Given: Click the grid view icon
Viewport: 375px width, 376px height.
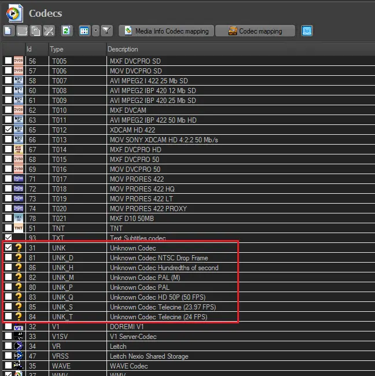Looking at the screenshot, I should coord(84,31).
